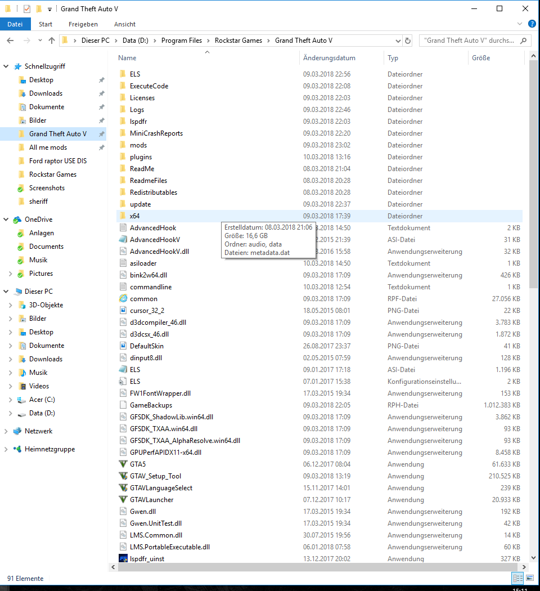Click the common RPF file icon
This screenshot has height=591, width=540.
tap(123, 298)
